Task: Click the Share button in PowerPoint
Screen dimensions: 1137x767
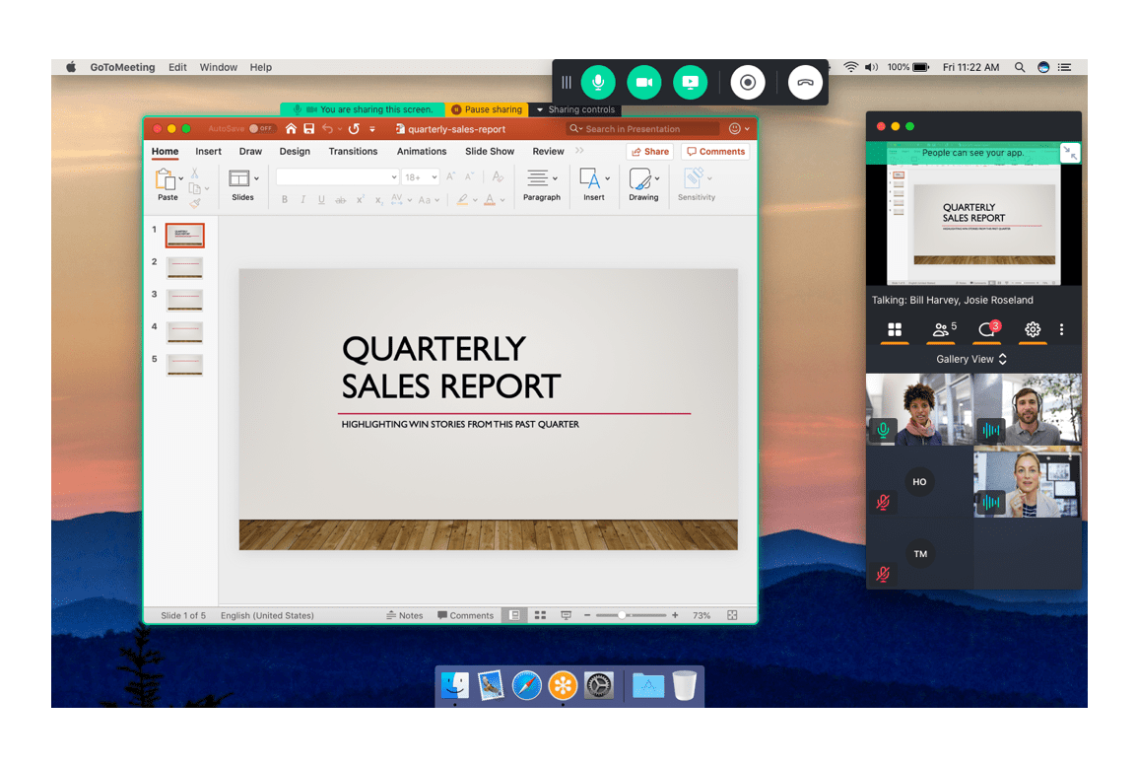Action: (x=649, y=151)
